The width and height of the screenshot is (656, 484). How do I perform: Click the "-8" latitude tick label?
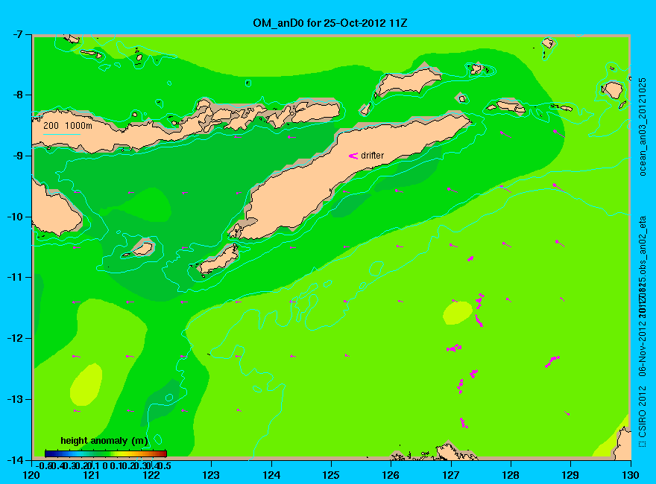tap(16, 95)
